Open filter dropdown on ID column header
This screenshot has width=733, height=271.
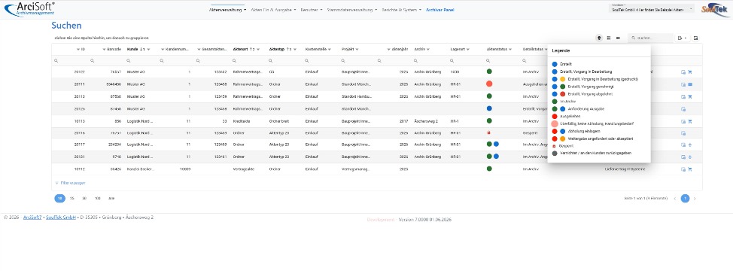point(78,49)
